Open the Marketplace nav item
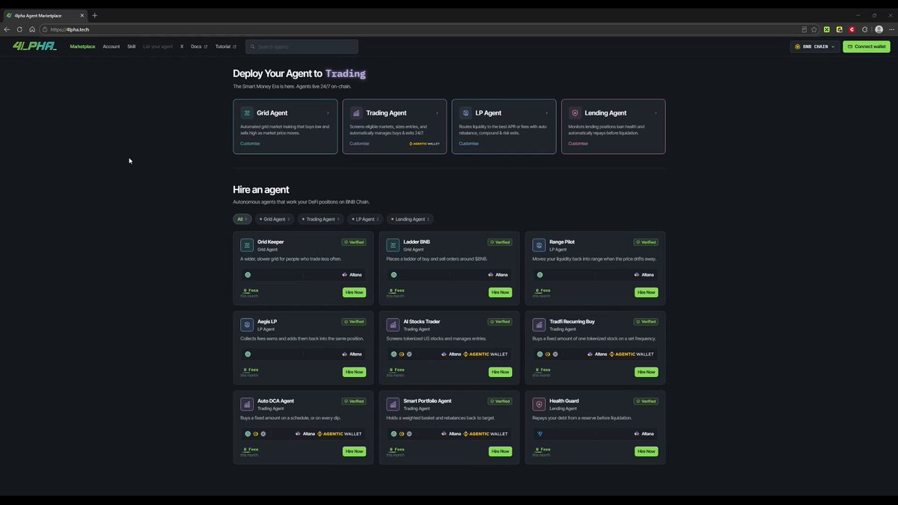The height and width of the screenshot is (505, 898). pyautogui.click(x=82, y=46)
